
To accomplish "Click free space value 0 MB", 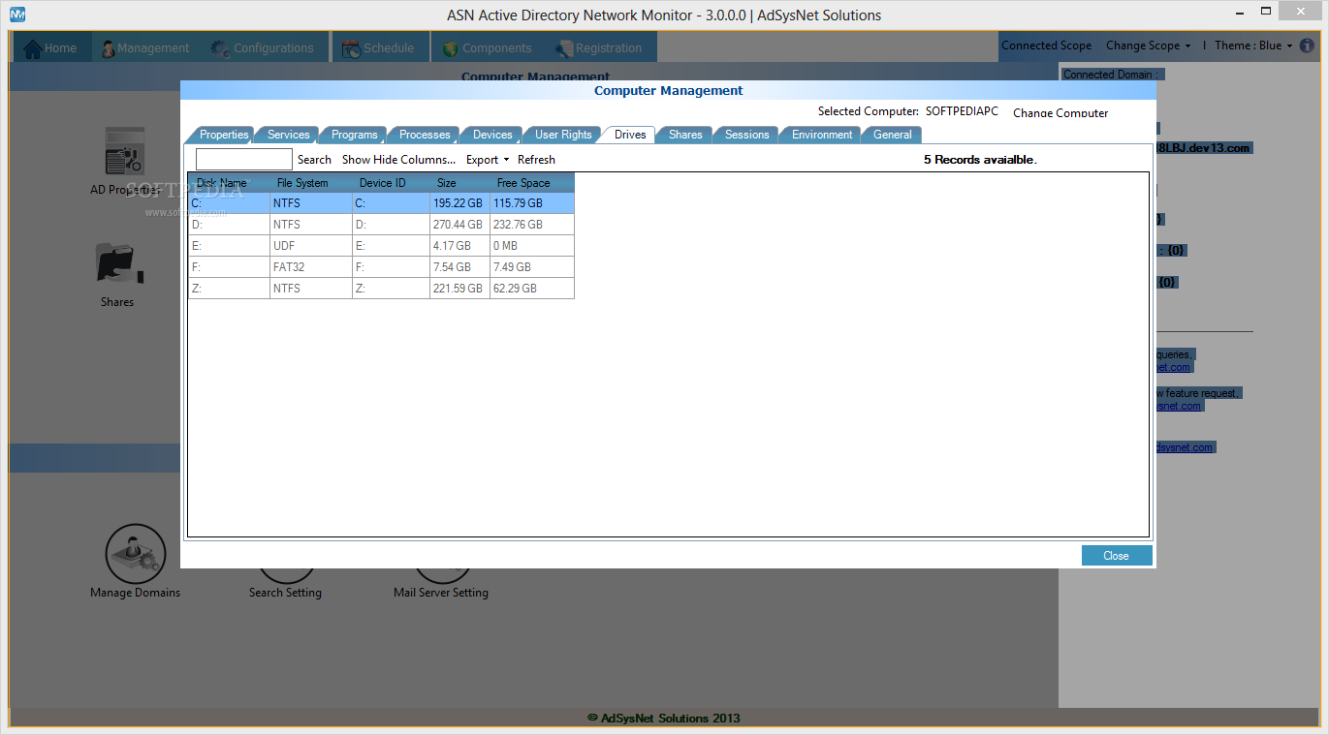I will point(532,246).
